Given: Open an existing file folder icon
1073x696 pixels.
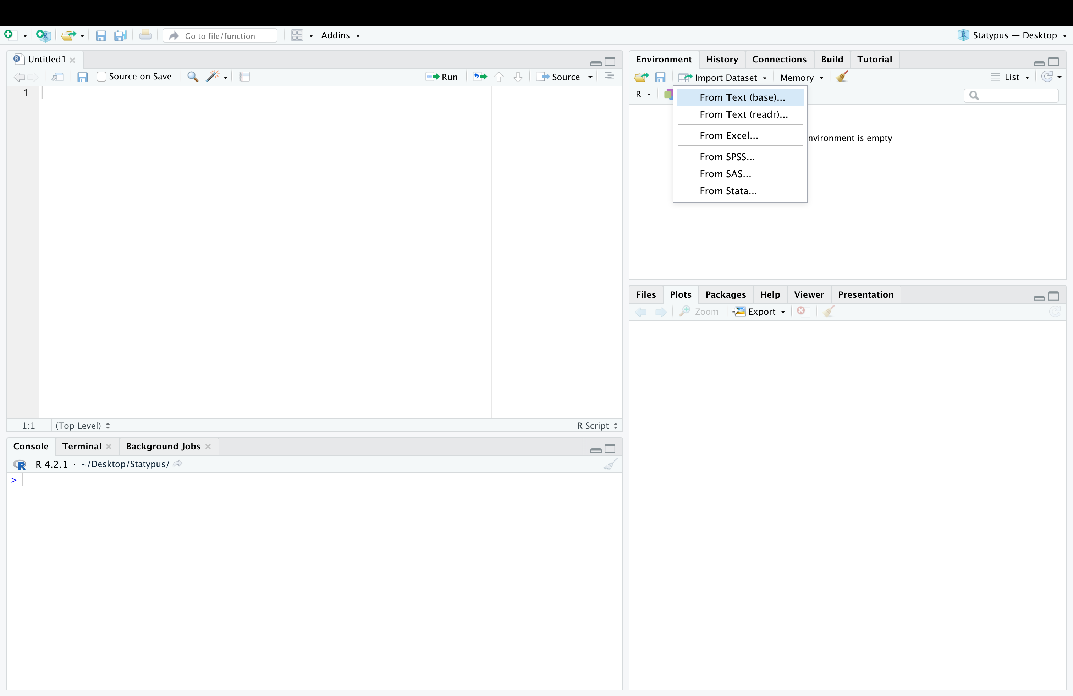Looking at the screenshot, I should point(68,35).
